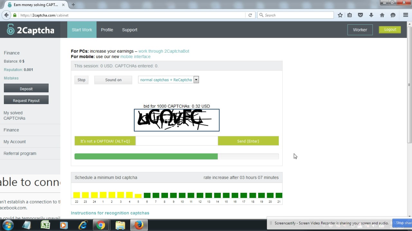
Task: Open the File Explorer folder in the taskbar
Action: tap(120, 225)
